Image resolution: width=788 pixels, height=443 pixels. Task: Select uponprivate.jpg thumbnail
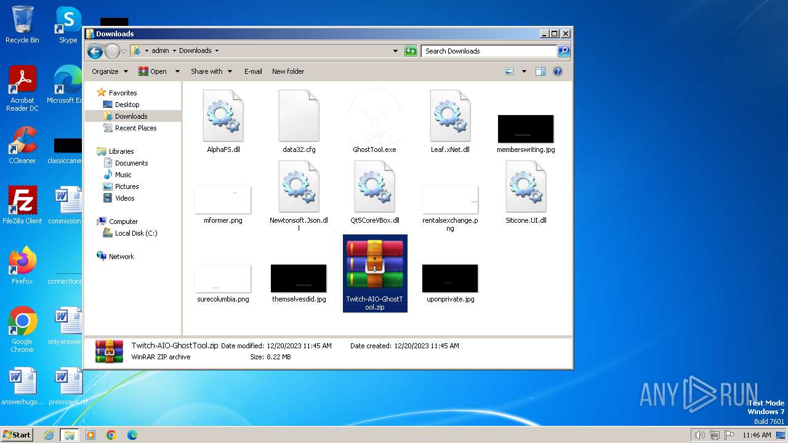click(450, 279)
